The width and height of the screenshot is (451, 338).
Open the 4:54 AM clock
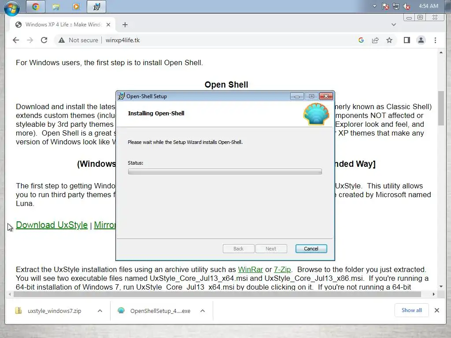428,6
